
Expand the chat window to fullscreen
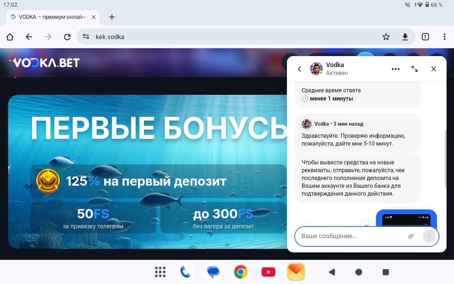[414, 69]
